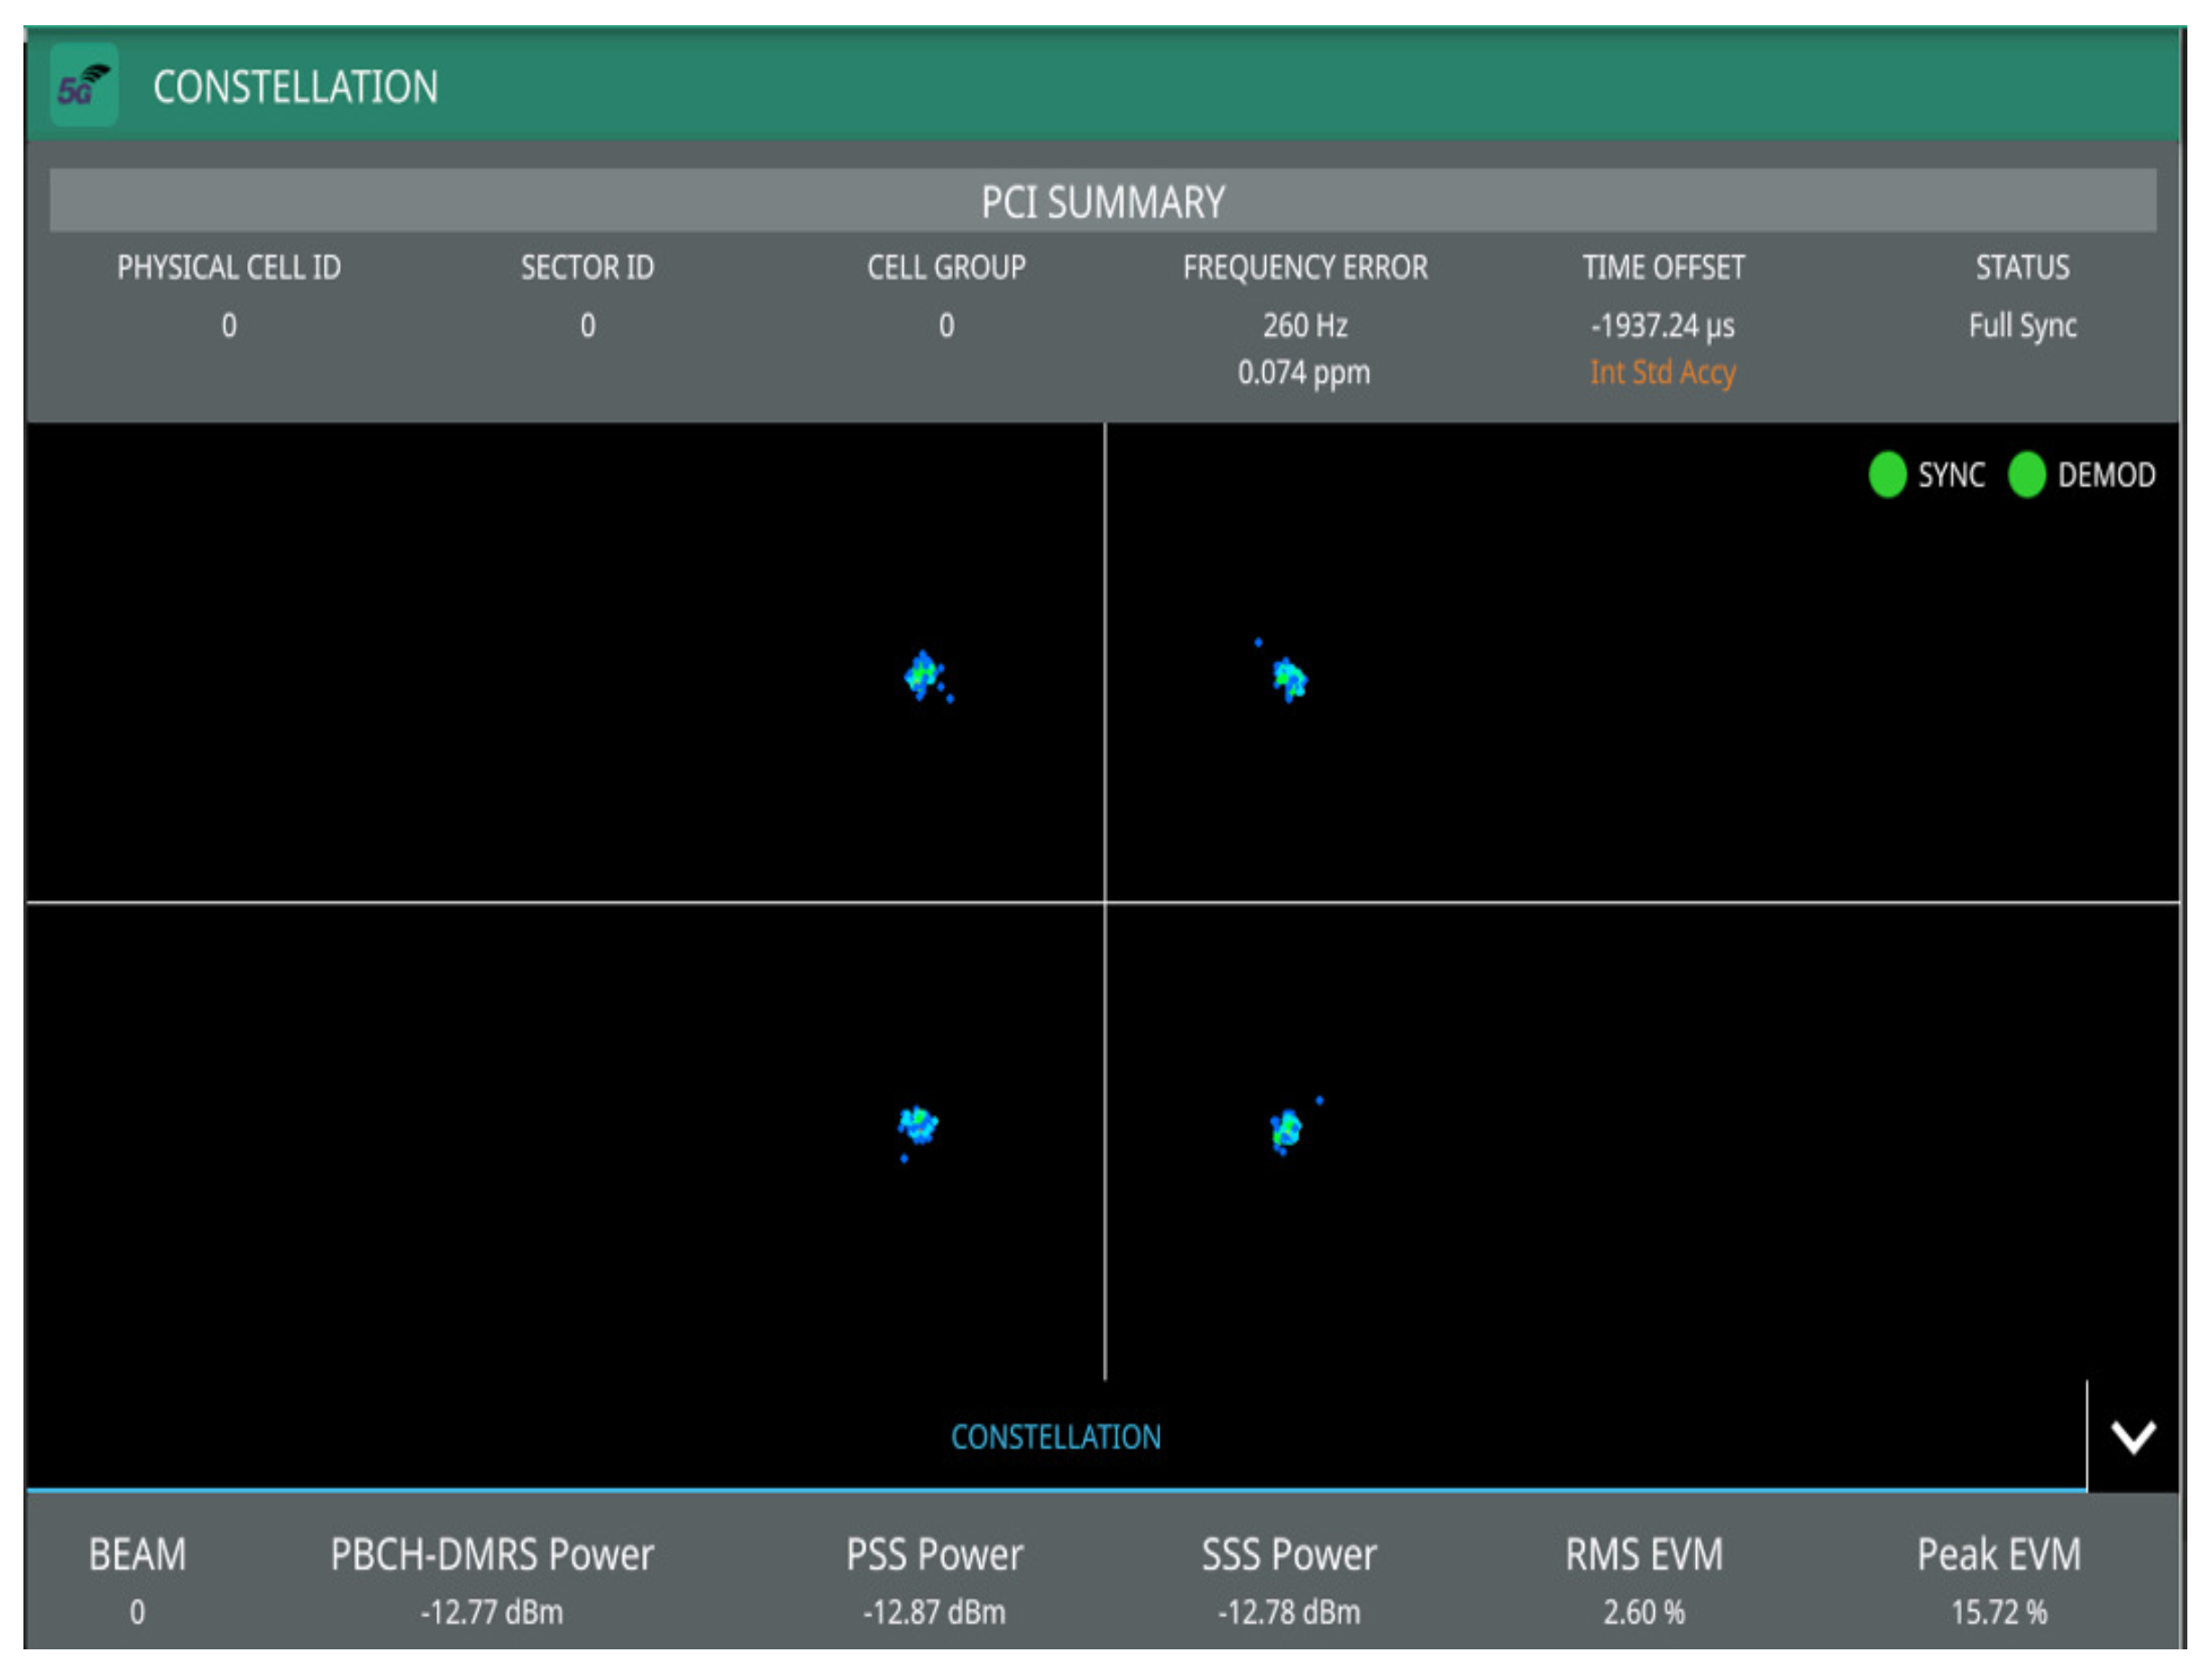Click the Peak EVM label
This screenshot has width=2209, height=1680.
pyautogui.click(x=1999, y=1555)
